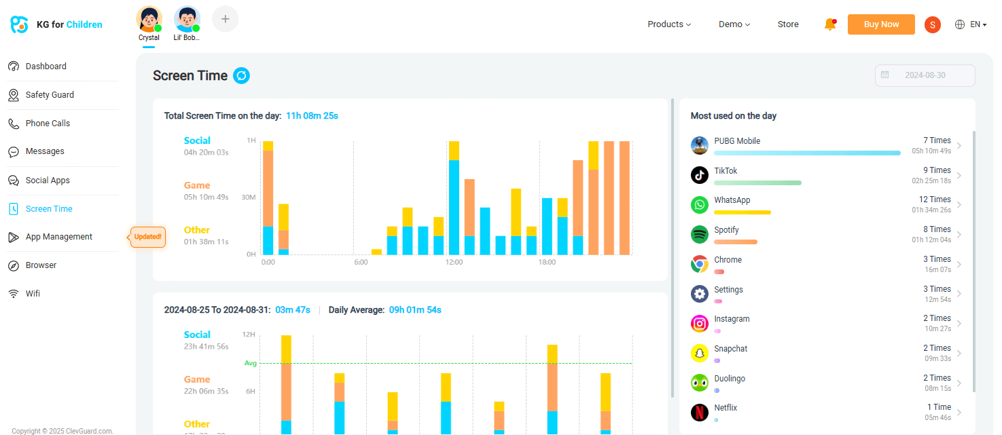The height and width of the screenshot is (435, 1002).
Task: Click the PUBG Mobile app icon
Action: click(x=700, y=145)
